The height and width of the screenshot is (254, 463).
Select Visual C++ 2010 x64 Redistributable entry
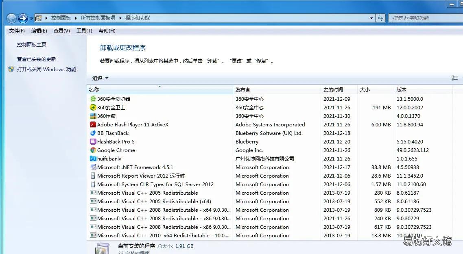click(x=163, y=236)
